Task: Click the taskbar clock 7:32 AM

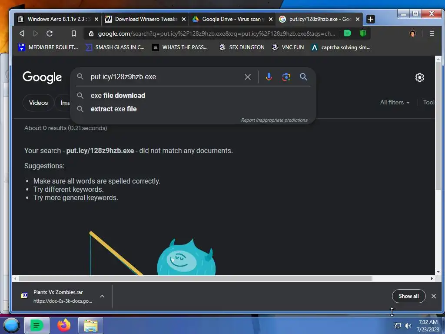Action: click(x=428, y=322)
